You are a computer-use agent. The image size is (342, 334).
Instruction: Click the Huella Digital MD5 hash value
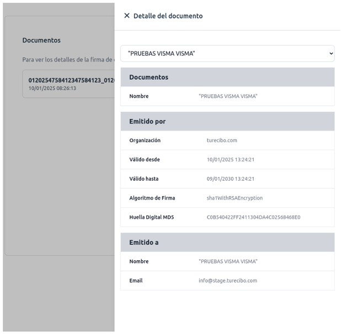(253, 217)
